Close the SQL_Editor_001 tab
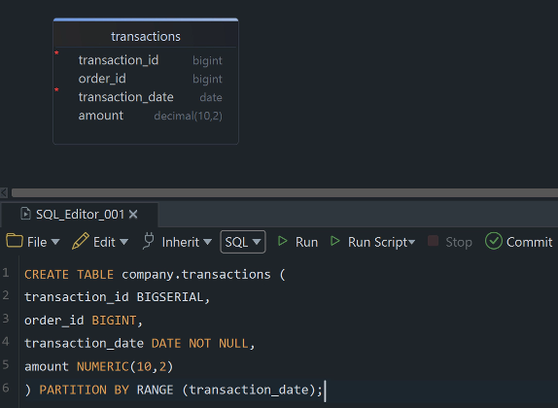 click(x=133, y=214)
